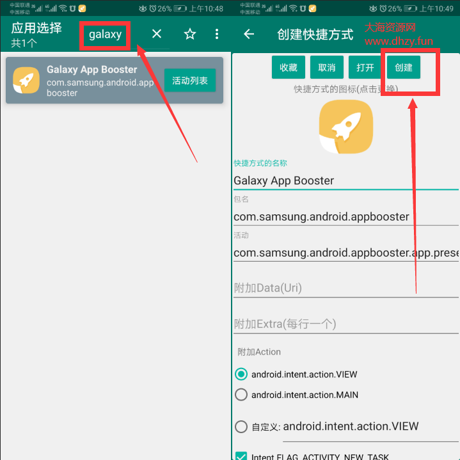Tap the back arrow in the header
Viewport: 460px width, 460px height.
(x=249, y=35)
